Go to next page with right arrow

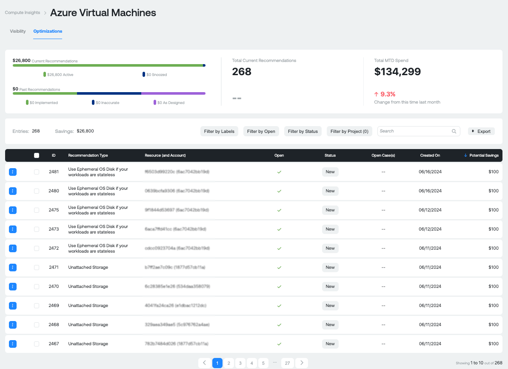click(x=302, y=363)
